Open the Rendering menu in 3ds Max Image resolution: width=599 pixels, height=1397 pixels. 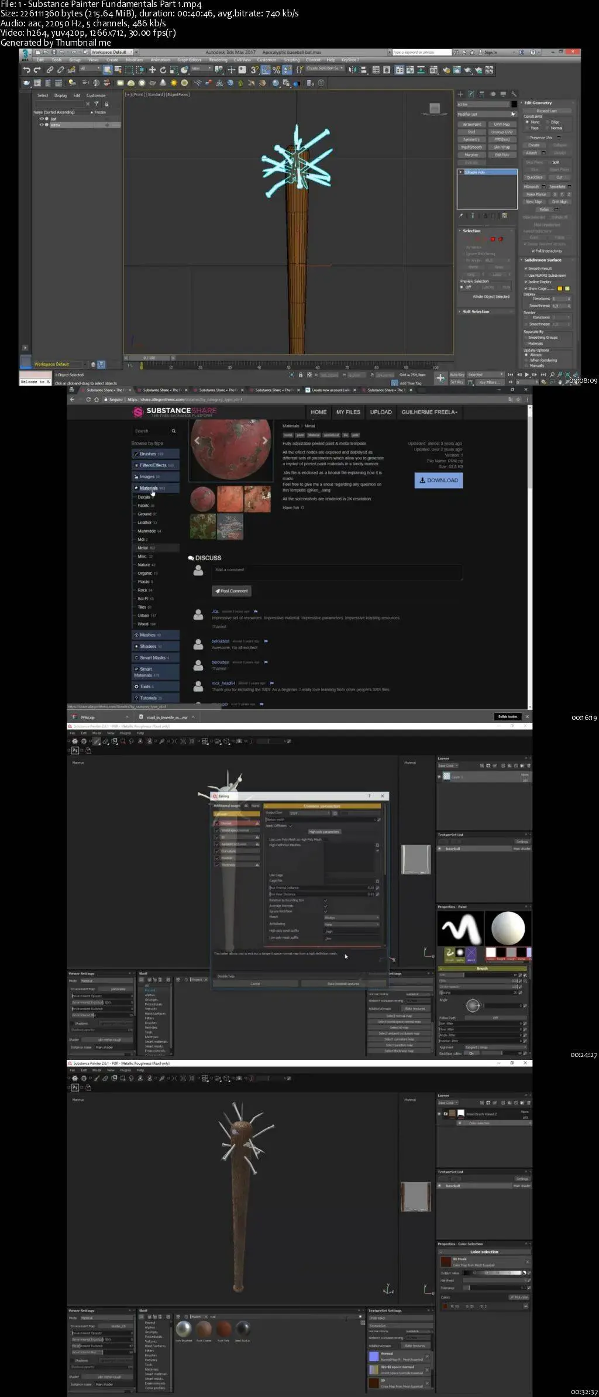(218, 60)
